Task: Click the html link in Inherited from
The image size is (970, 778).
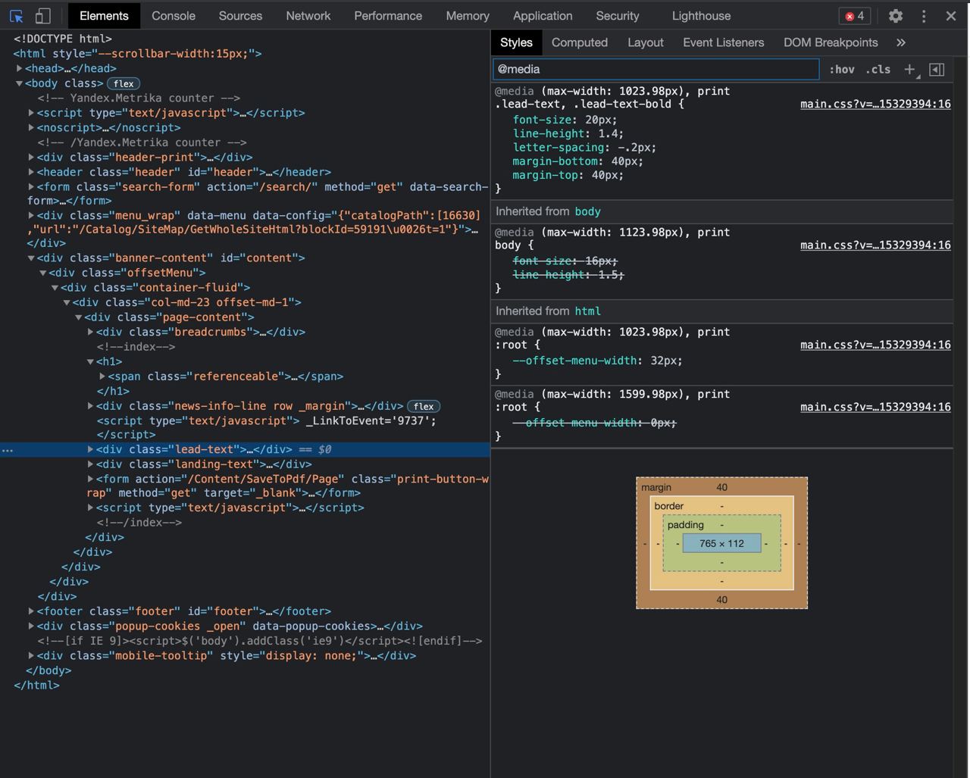Action: tap(588, 311)
